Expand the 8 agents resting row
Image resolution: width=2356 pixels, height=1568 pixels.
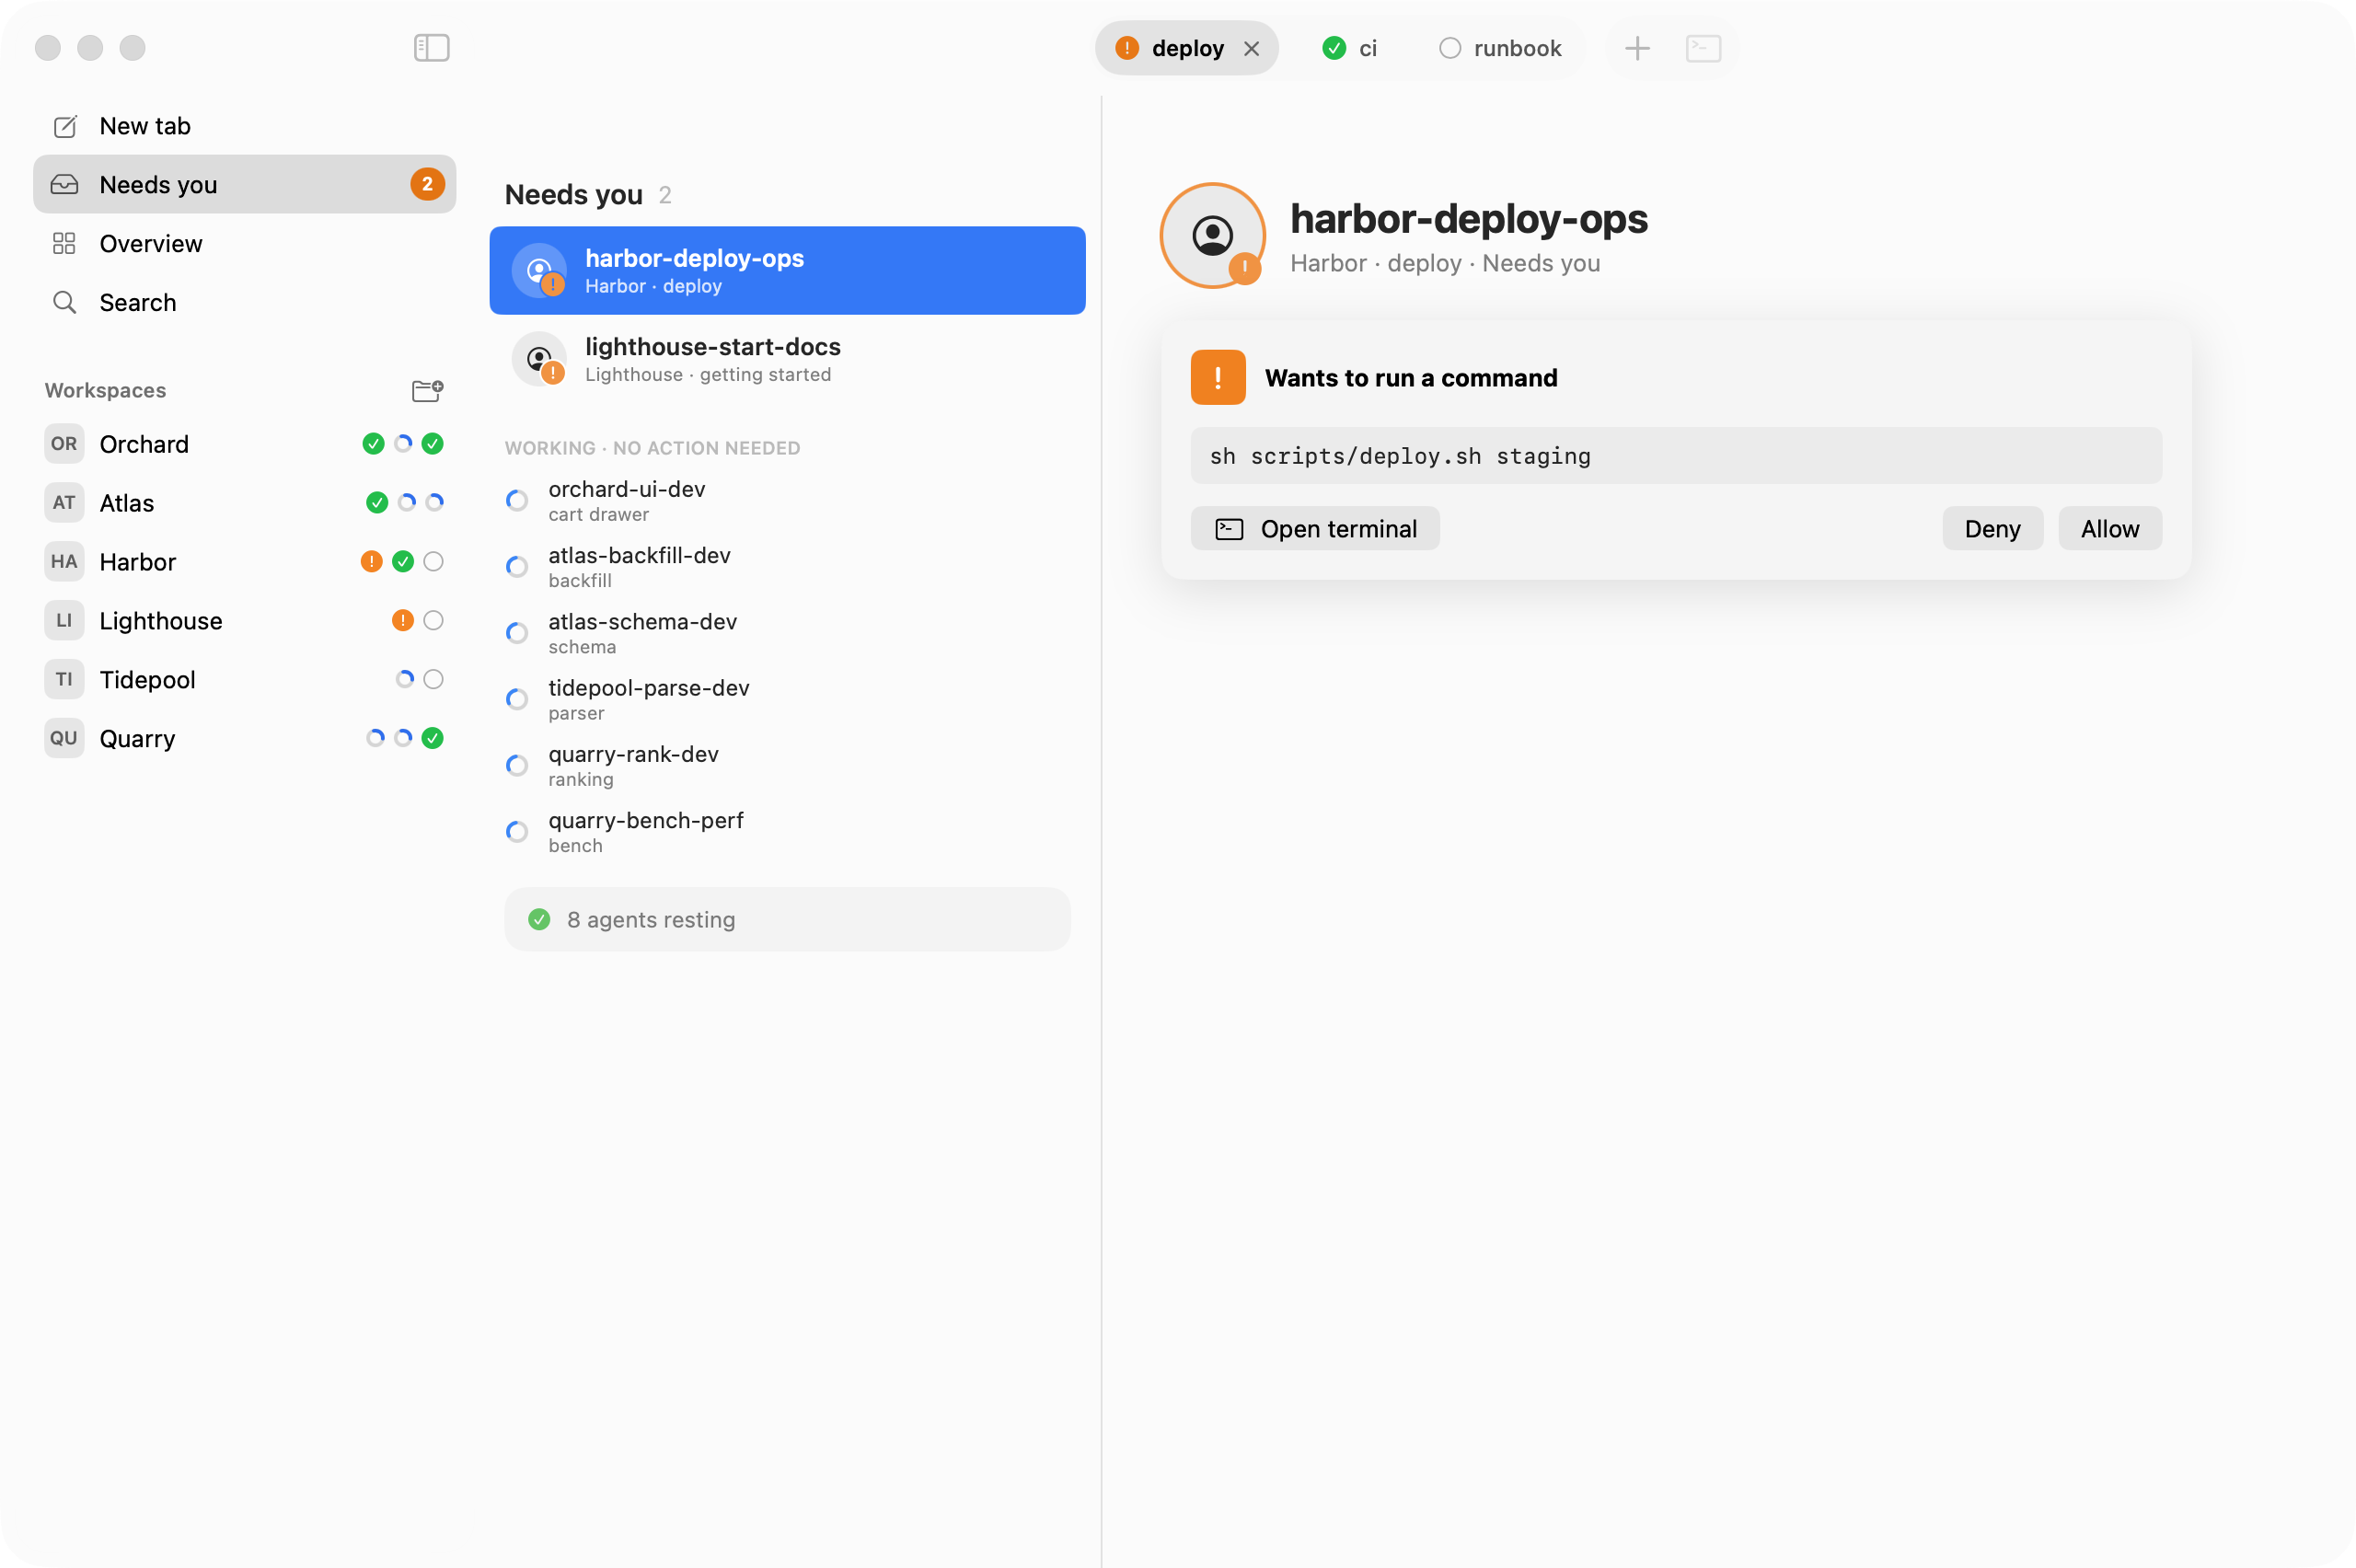(x=787, y=919)
